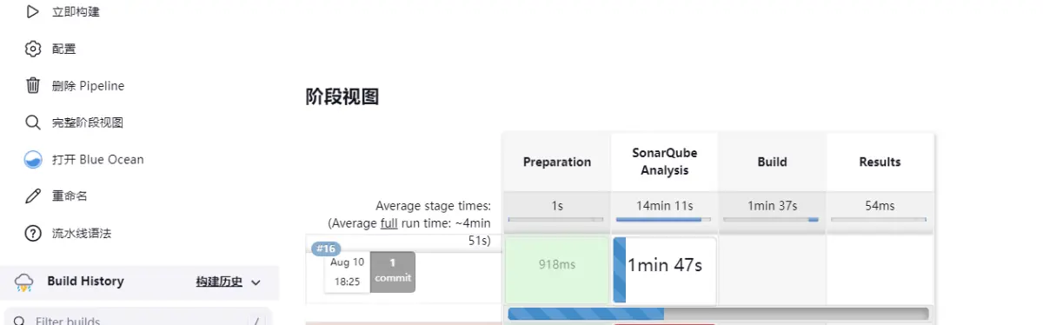Expand the 构建历史 dropdown chevron
This screenshot has width=1043, height=325.
256,282
